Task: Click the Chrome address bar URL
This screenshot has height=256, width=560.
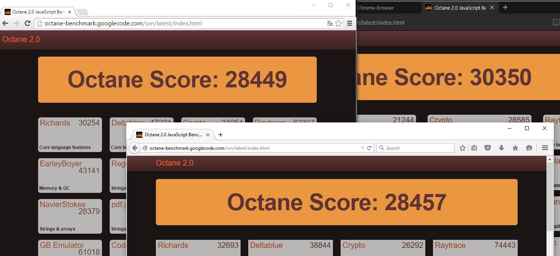Action: [123, 23]
